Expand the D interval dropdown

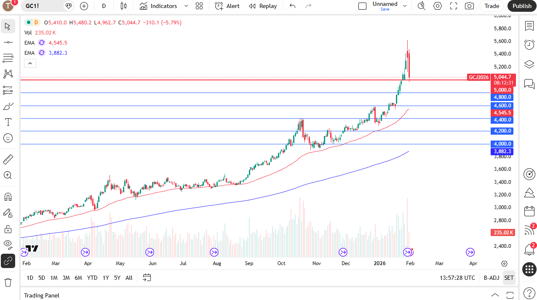pyautogui.click(x=104, y=6)
